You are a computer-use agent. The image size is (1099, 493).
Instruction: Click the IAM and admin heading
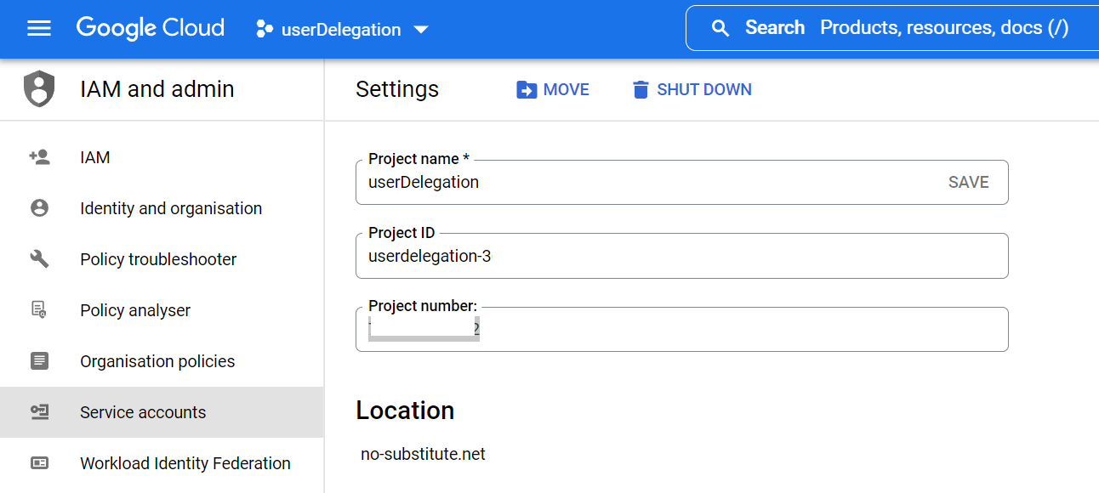pyautogui.click(x=157, y=89)
